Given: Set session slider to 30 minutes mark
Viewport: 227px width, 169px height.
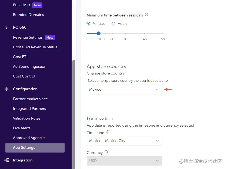Looking at the screenshot, I should point(125,33).
